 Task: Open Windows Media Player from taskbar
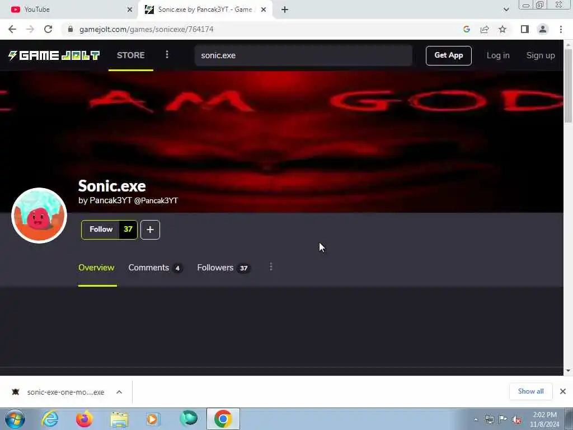click(153, 419)
